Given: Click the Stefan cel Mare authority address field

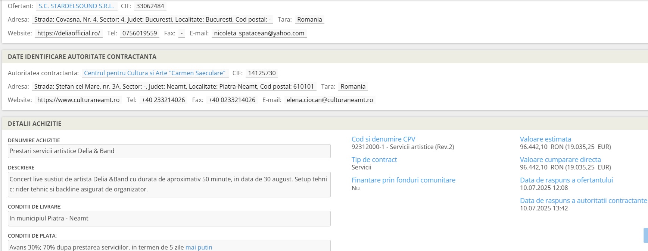Looking at the screenshot, I should click(x=174, y=86).
